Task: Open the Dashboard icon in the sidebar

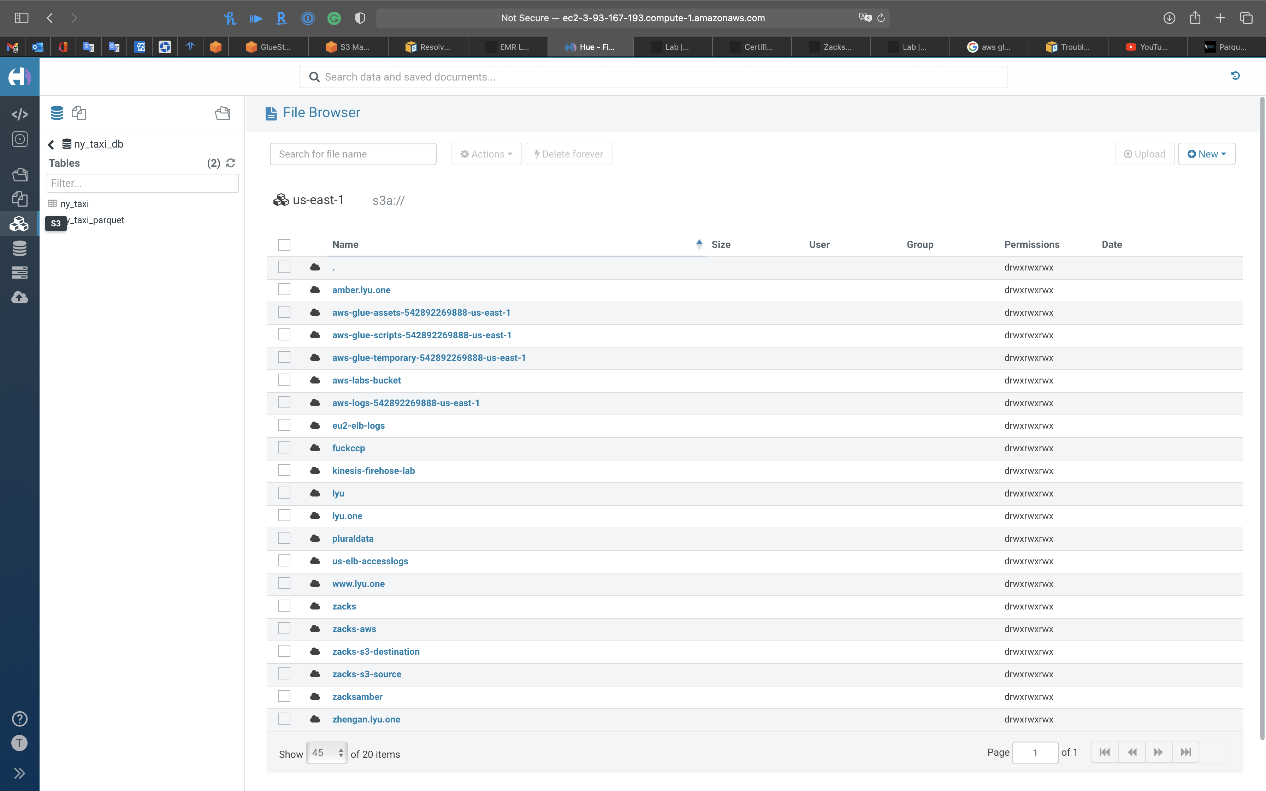Action: (19, 139)
